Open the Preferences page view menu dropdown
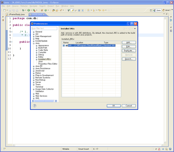Image resolution: width=174 pixels, height=152 pixels. click(x=135, y=29)
